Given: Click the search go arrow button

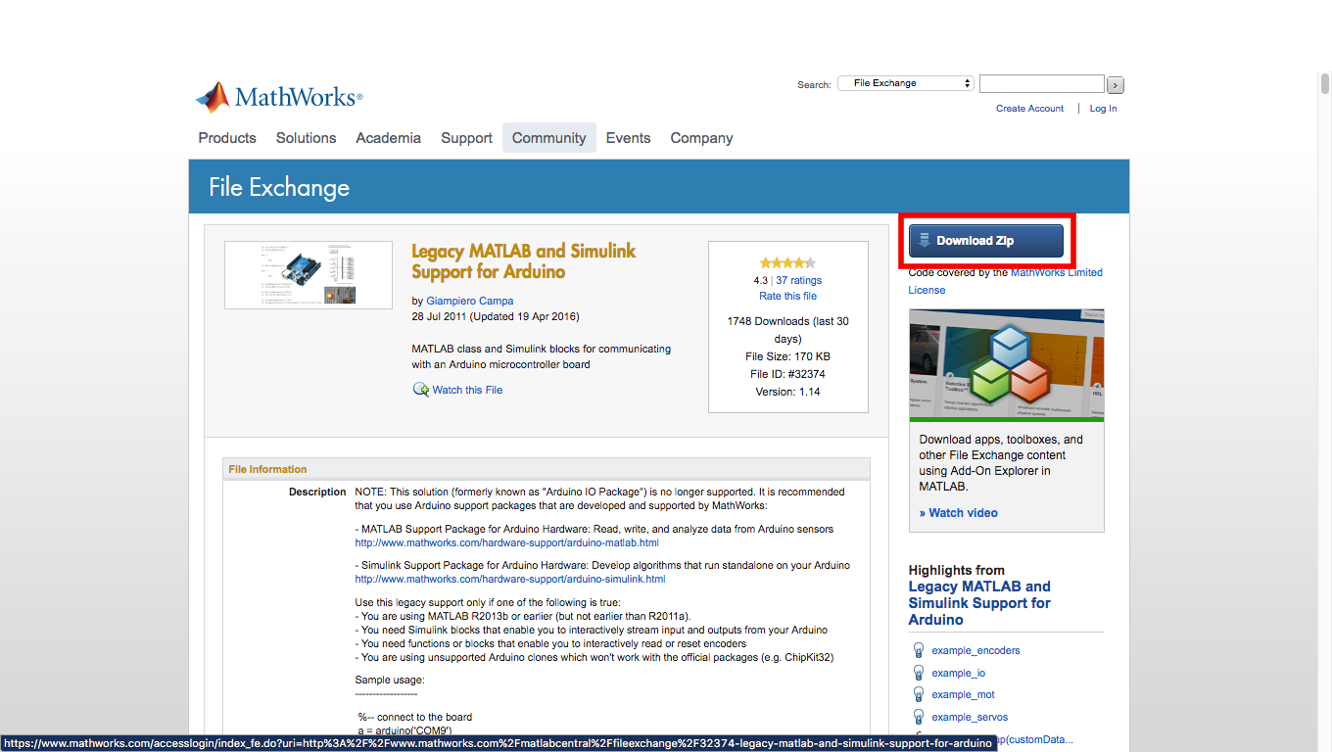Looking at the screenshot, I should [1117, 85].
